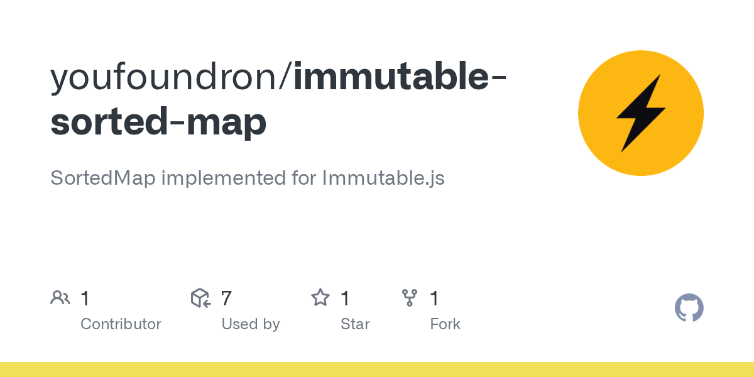This screenshot has width=754, height=377.
Task: Select the SortedMap implemented for Immutable.js description
Action: (x=248, y=178)
